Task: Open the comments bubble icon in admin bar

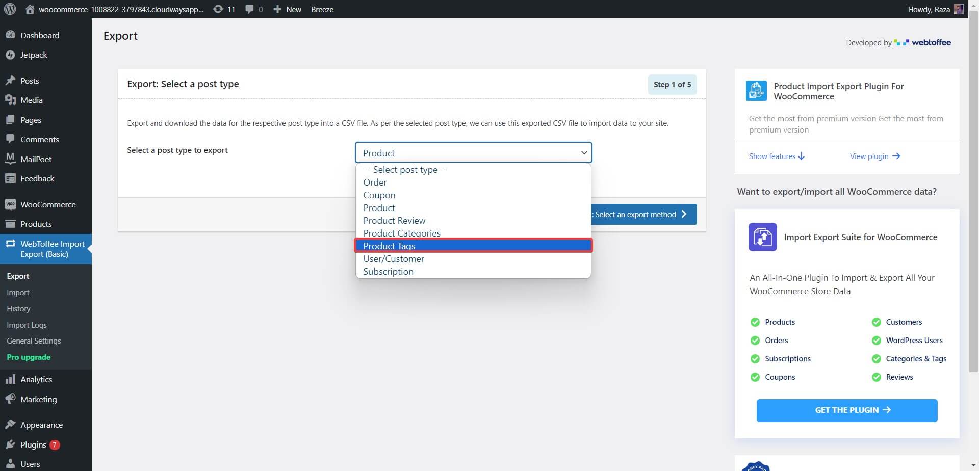Action: click(x=249, y=9)
